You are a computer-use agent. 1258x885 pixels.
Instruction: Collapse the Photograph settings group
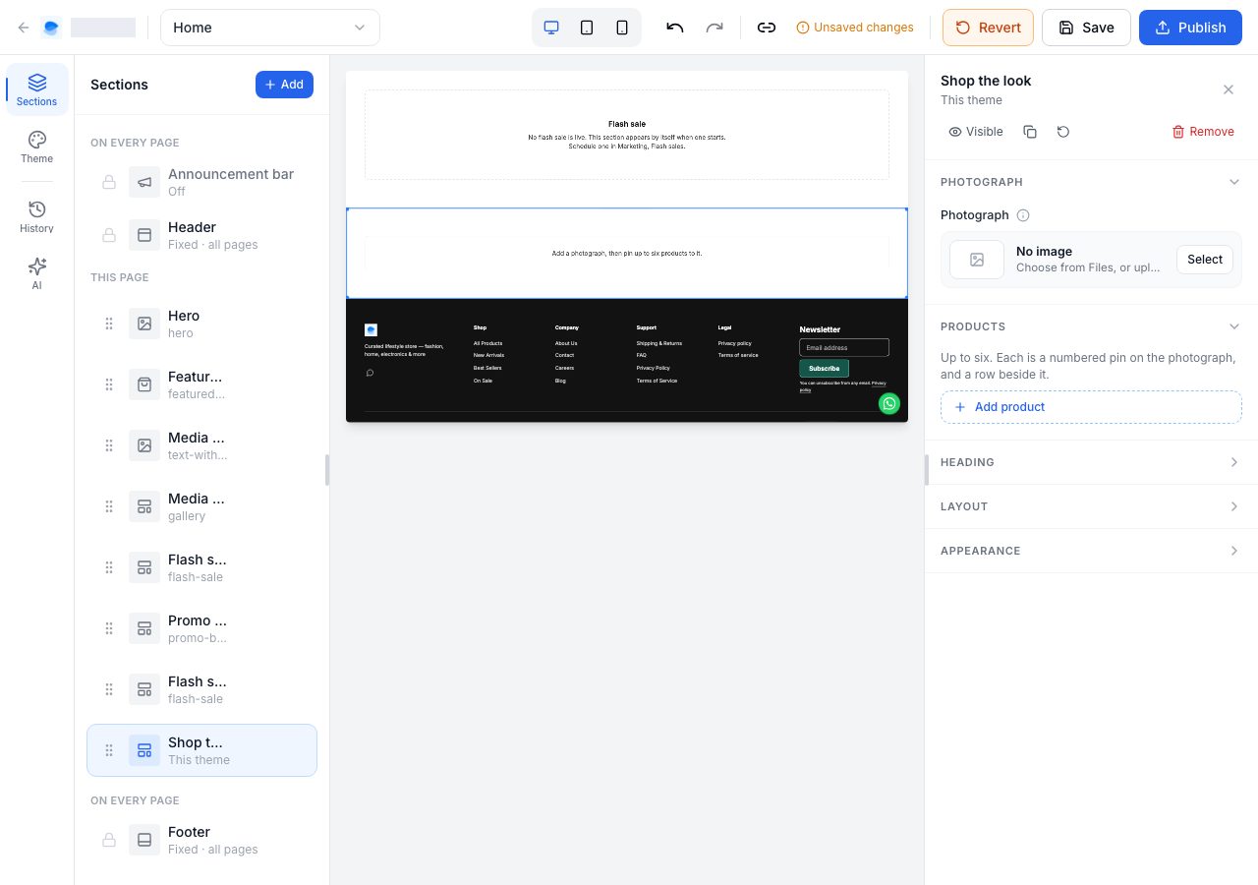coord(1091,182)
